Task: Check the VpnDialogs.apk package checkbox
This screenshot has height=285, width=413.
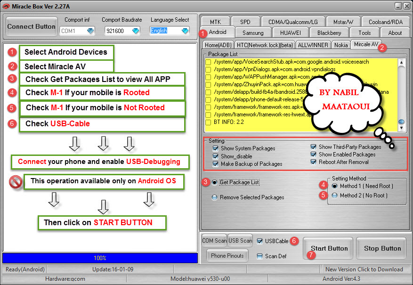Action: click(208, 70)
